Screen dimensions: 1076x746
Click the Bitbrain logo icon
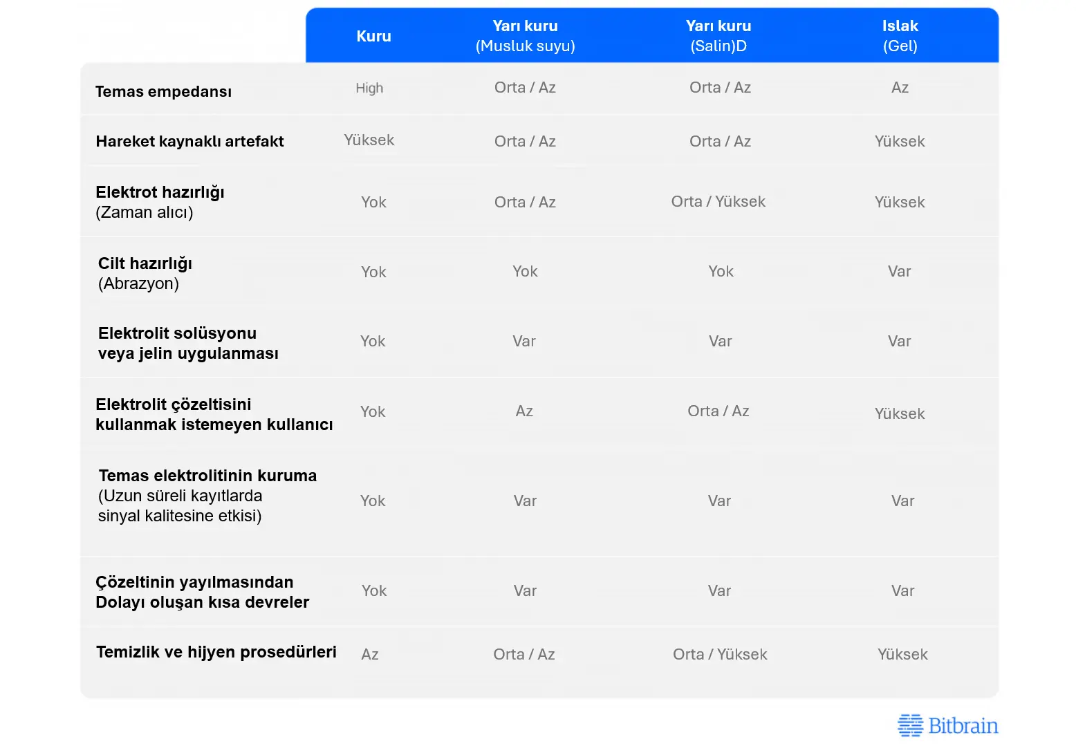910,725
